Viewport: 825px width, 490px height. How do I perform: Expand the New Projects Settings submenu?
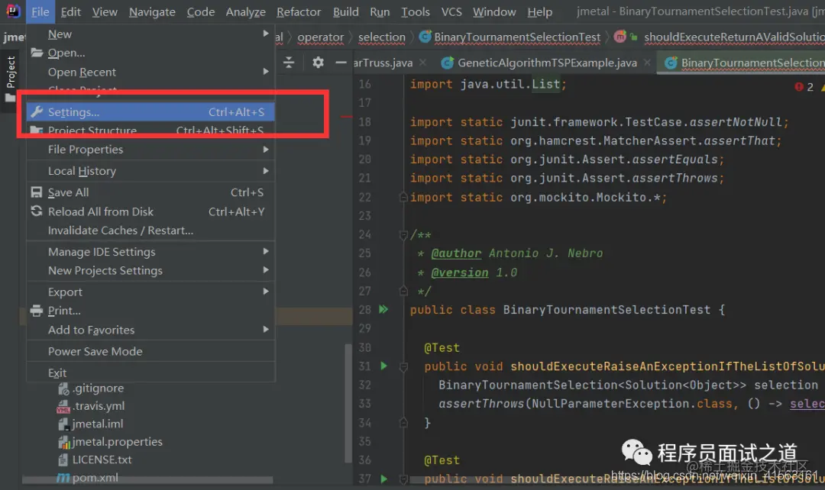tap(150, 270)
